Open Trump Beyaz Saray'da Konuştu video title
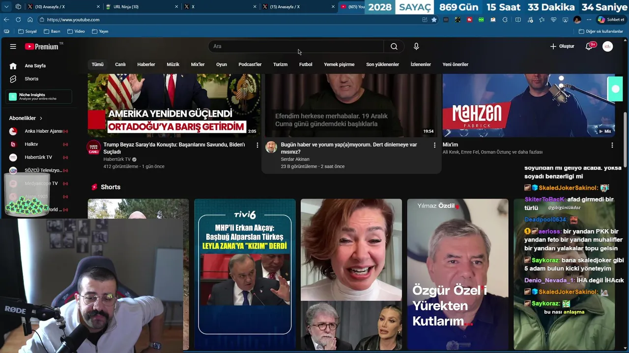629x353 pixels. click(x=174, y=148)
